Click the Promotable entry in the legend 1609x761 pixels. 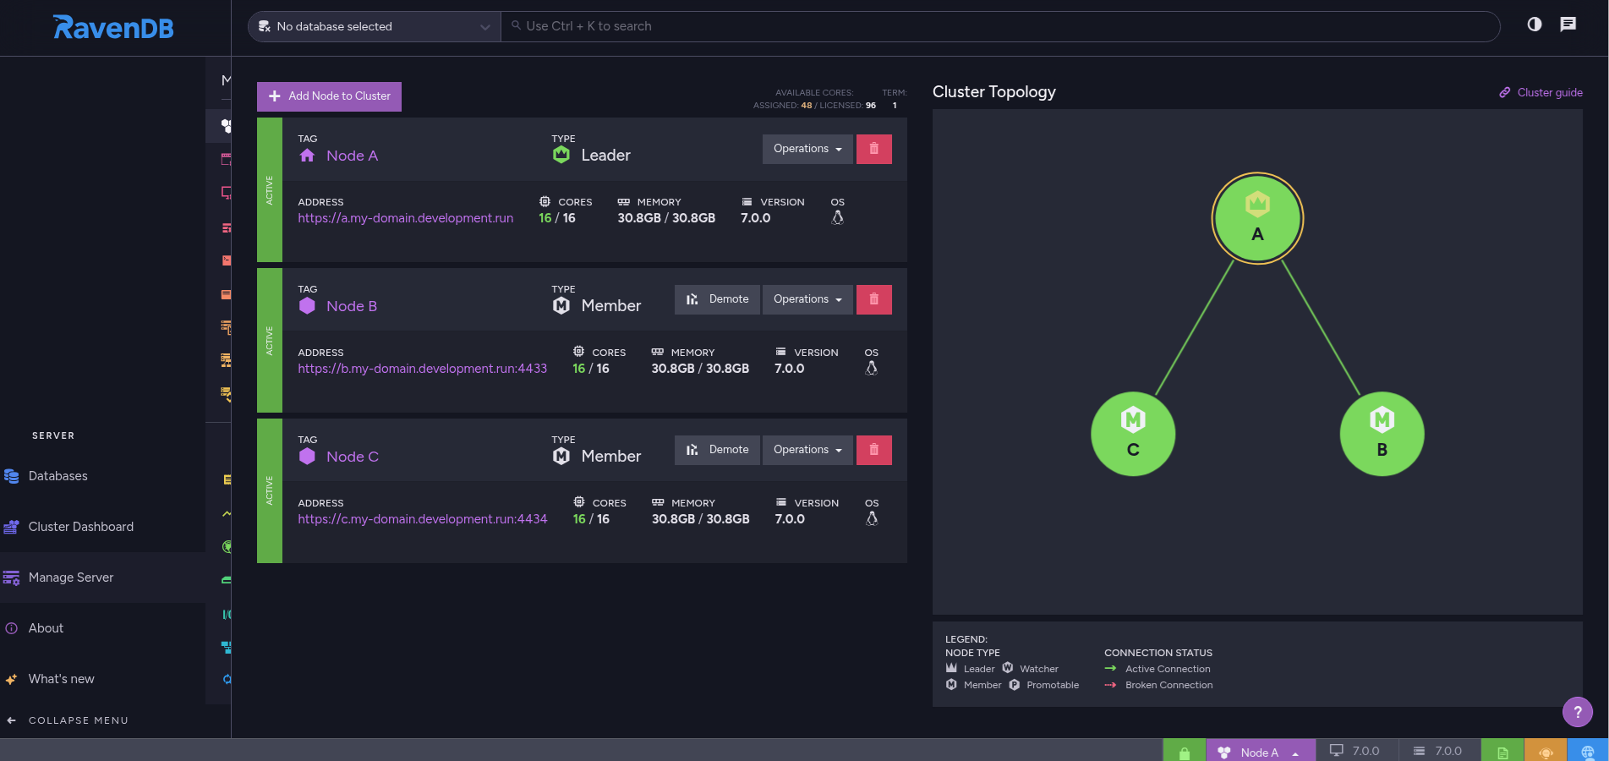pos(1044,685)
